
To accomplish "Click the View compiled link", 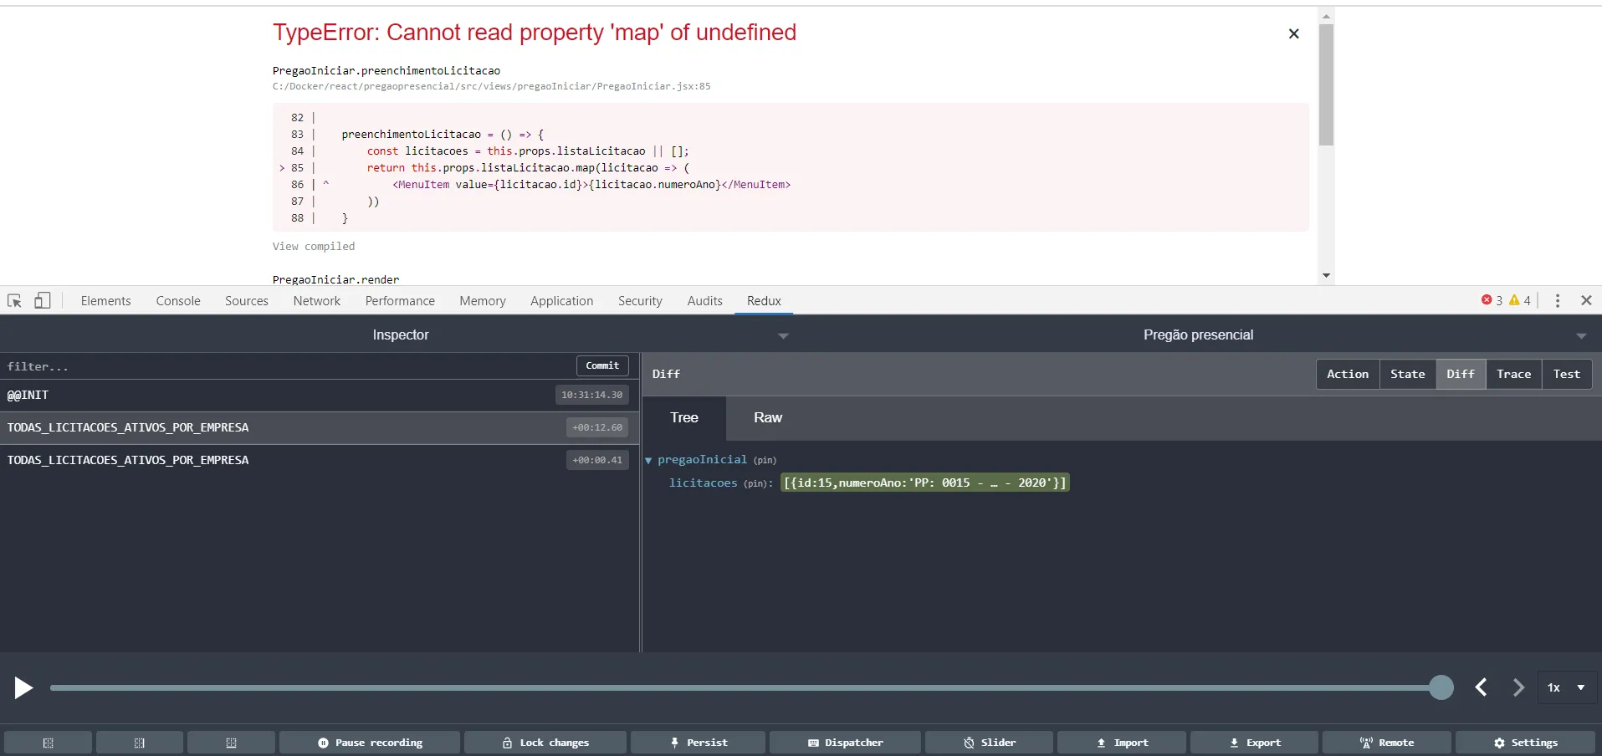I will 314,247.
